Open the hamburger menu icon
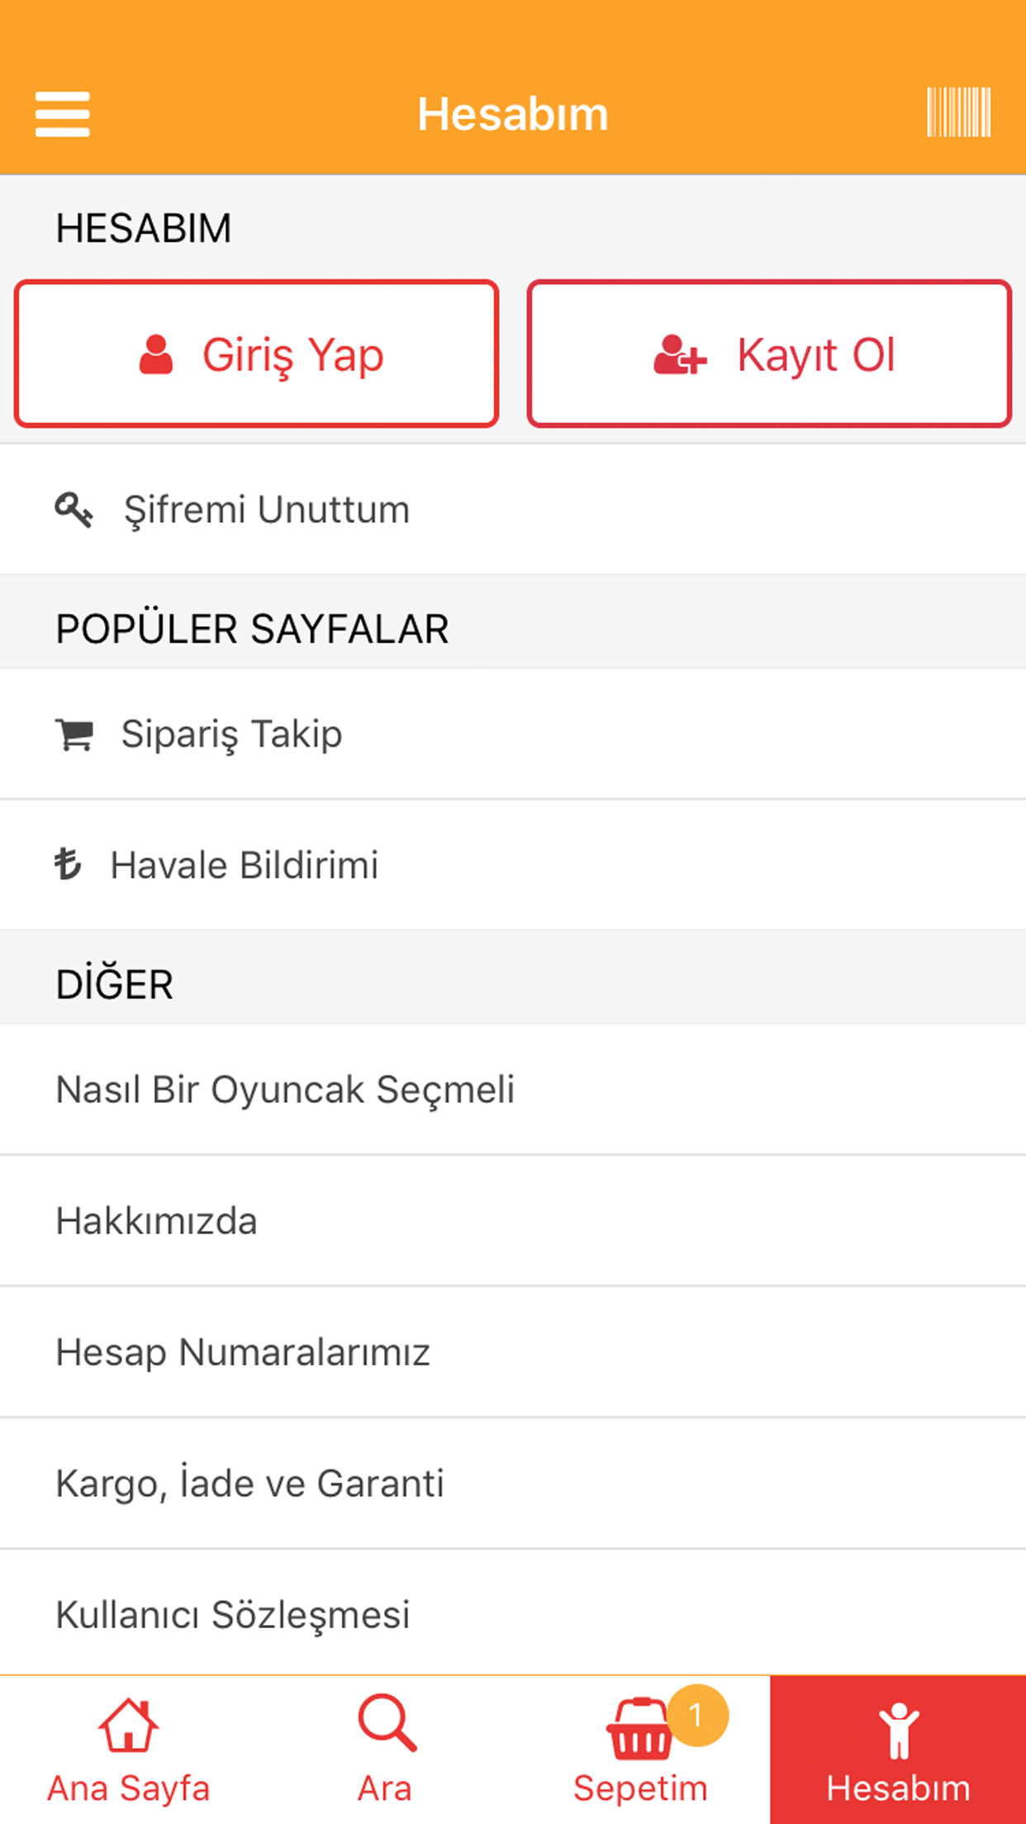Image resolution: width=1026 pixels, height=1824 pixels. click(x=62, y=114)
